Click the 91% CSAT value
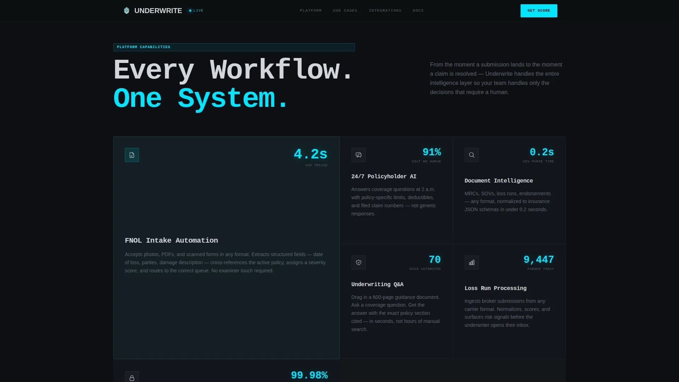 point(432,152)
